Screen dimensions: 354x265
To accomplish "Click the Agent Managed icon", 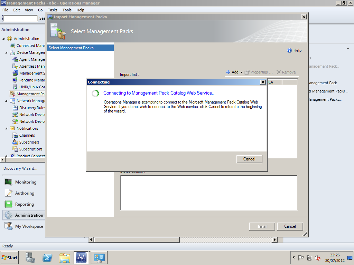I will (x=15, y=59).
